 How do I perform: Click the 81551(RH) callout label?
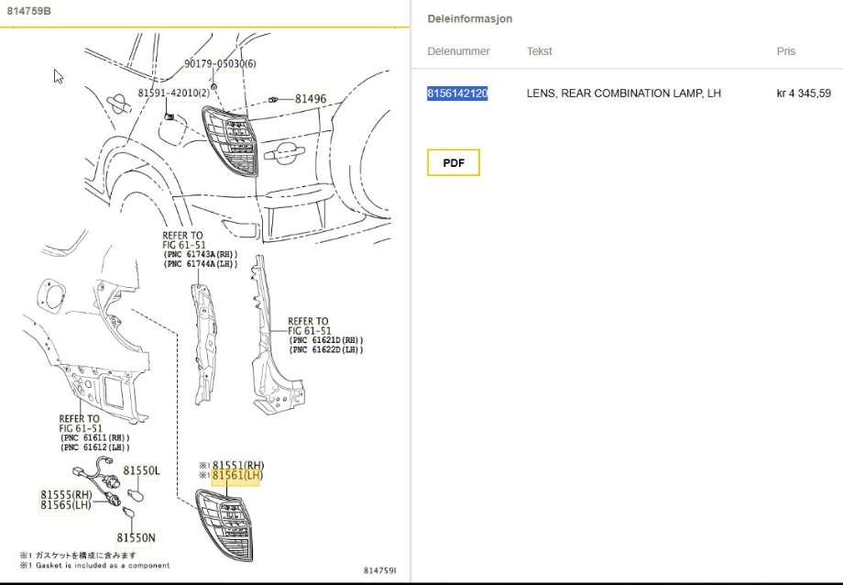[x=238, y=465]
